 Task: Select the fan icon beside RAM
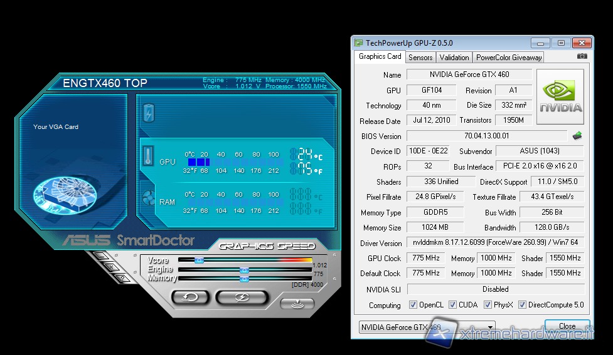coord(149,198)
